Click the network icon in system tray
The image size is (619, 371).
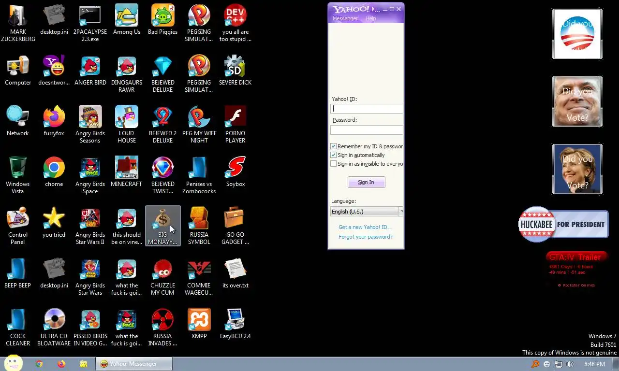[558, 364]
